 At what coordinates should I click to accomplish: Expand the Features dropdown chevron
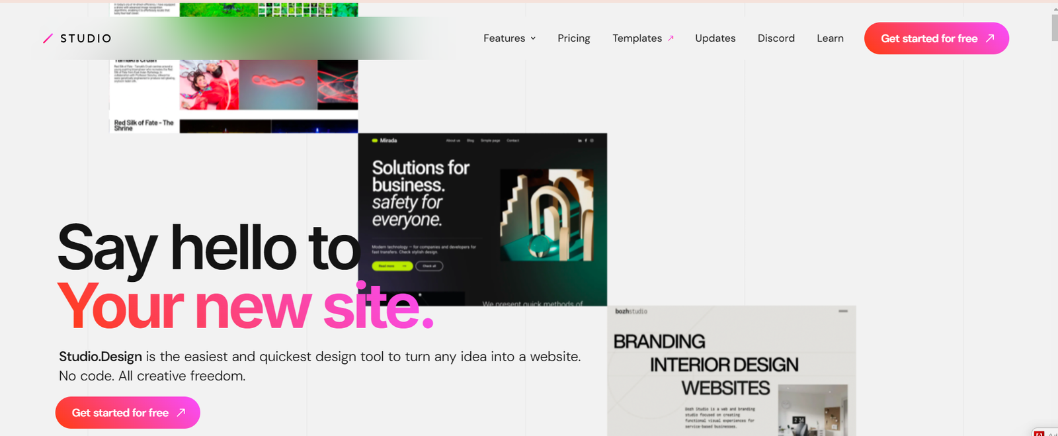533,38
